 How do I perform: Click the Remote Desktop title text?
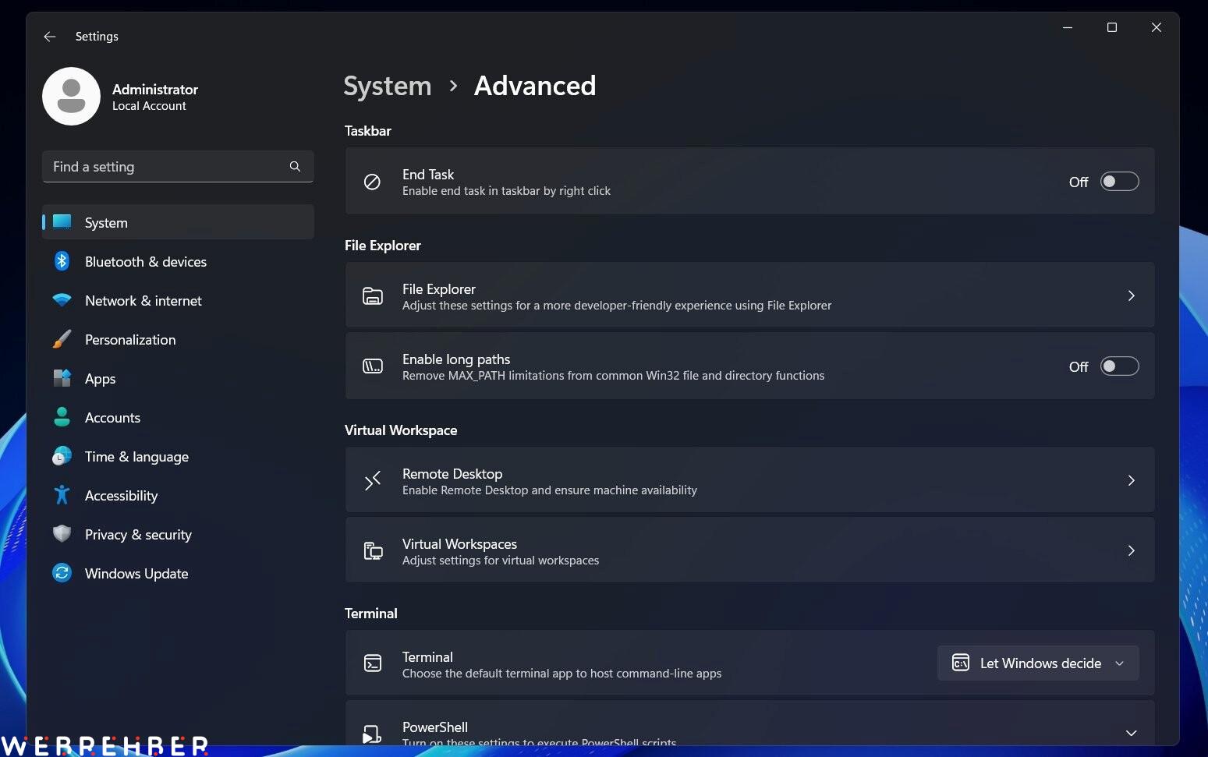pos(452,473)
